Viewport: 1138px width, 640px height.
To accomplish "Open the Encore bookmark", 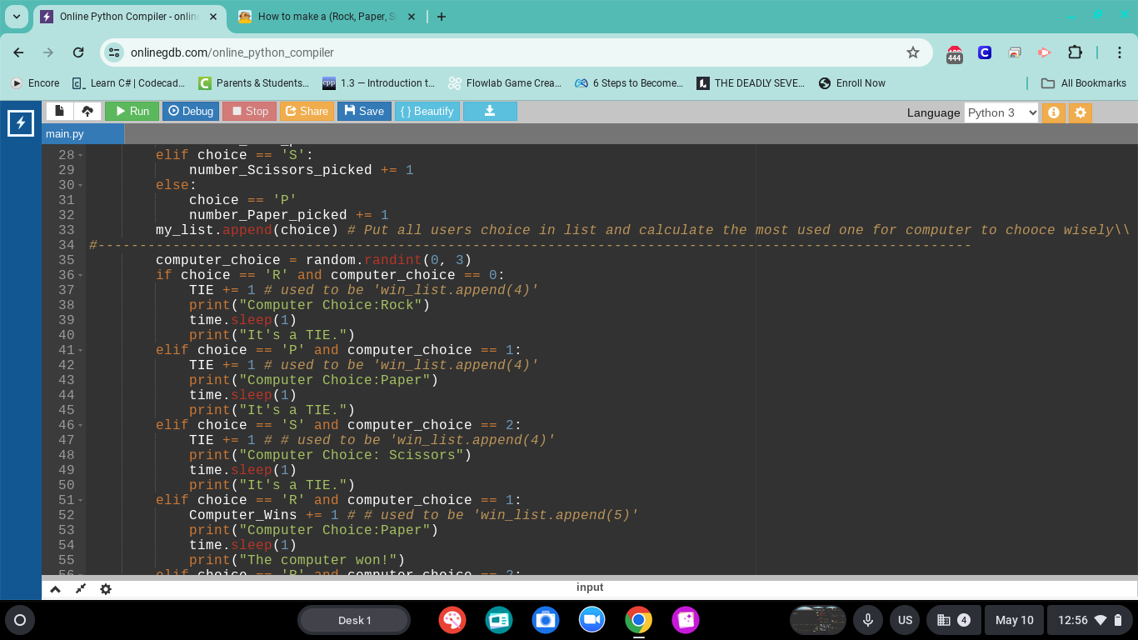I will 35,83.
